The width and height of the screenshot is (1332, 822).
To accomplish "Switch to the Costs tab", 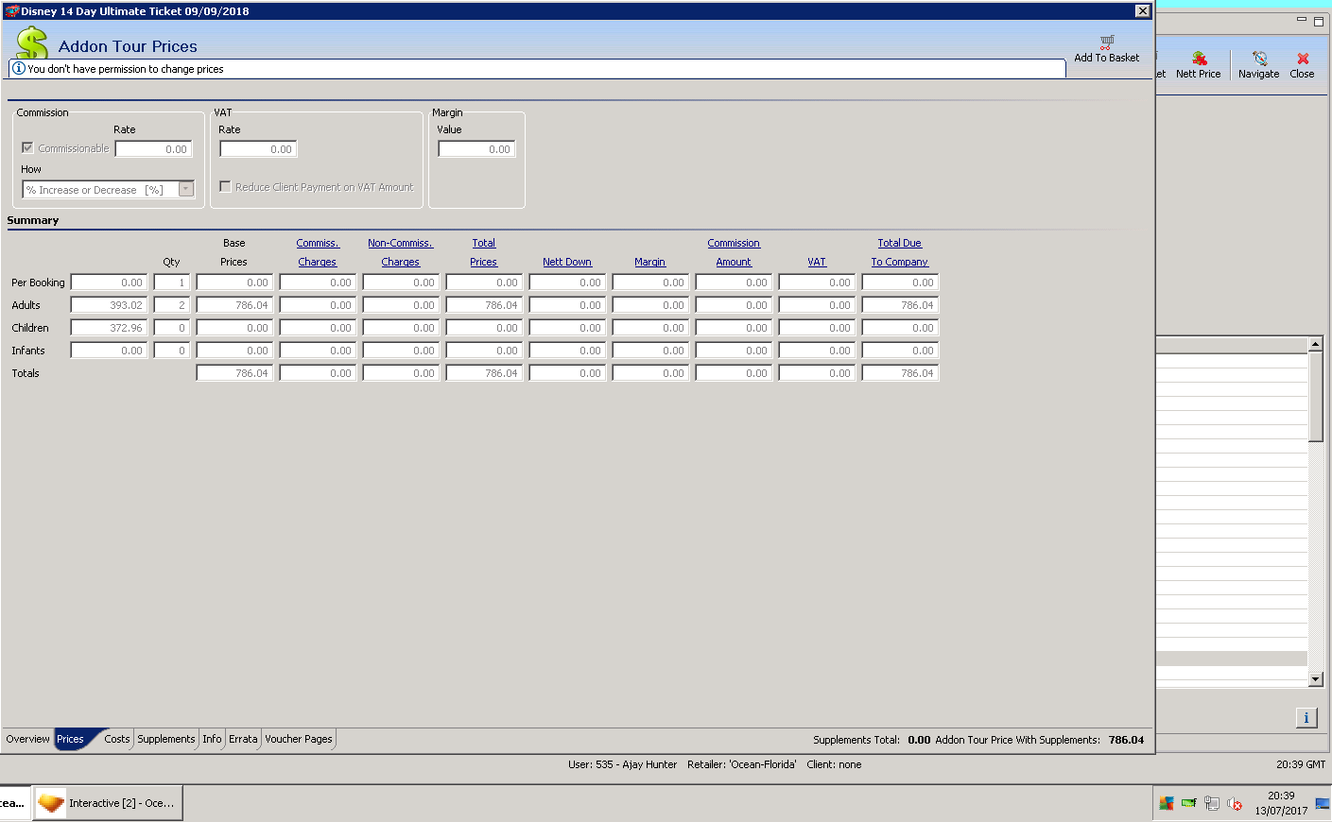I will (x=117, y=739).
